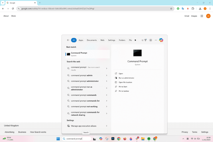The height and width of the screenshot is (142, 213).
Task: Switch to the Folders filter tab
Action: (x=122, y=40)
